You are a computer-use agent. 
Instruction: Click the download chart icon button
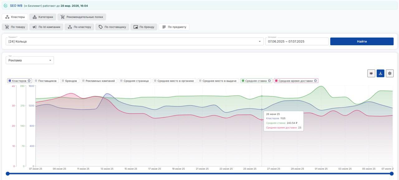coord(380,73)
